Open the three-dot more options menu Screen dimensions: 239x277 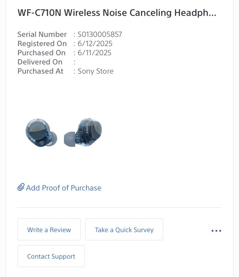(x=216, y=230)
